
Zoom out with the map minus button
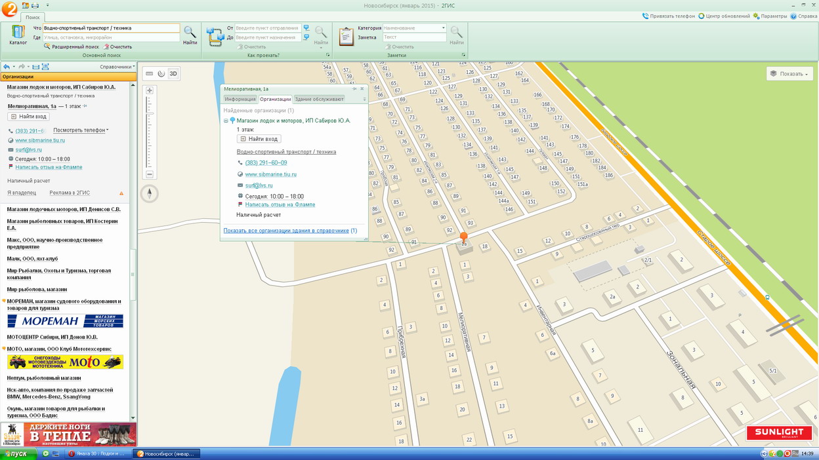pos(150,174)
